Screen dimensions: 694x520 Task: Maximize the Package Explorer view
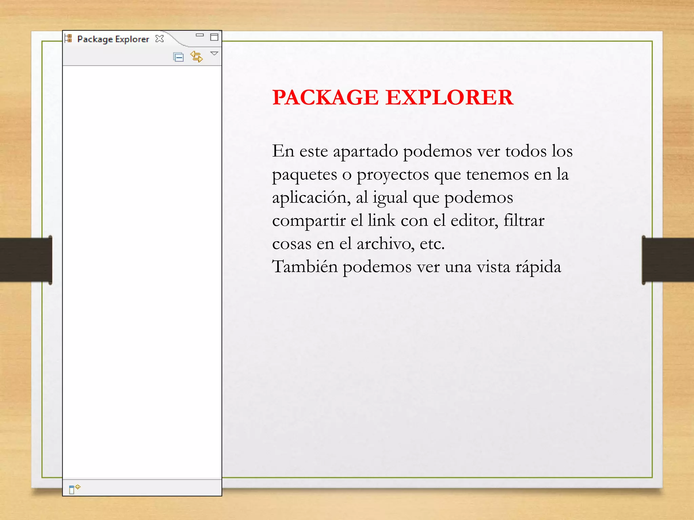214,37
